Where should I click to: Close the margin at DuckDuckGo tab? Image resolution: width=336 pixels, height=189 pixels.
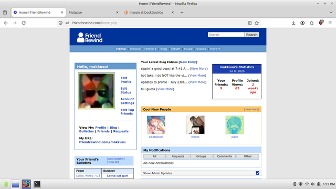click(x=173, y=13)
